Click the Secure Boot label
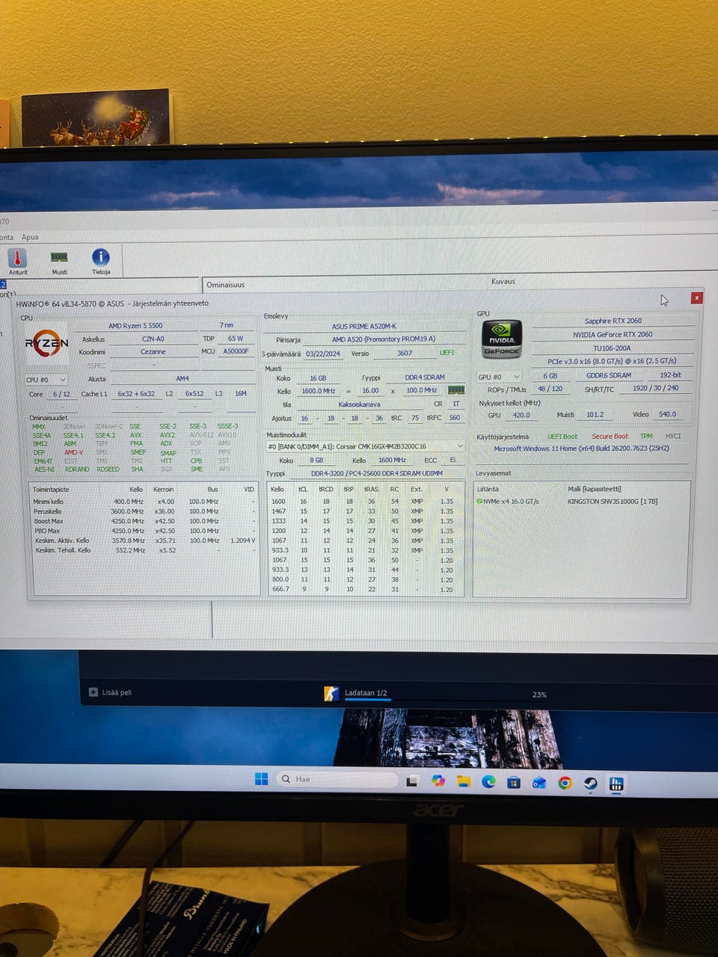Viewport: 718px width, 957px height. click(610, 437)
